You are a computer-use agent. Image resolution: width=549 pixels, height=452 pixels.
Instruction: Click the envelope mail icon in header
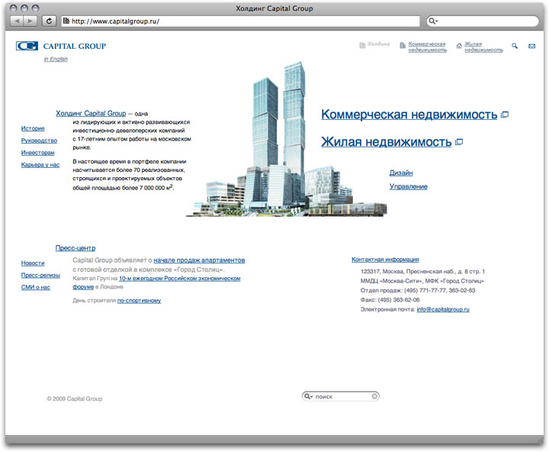(532, 47)
